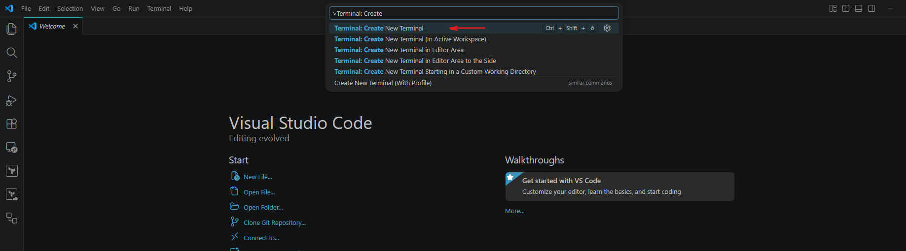Focus the command palette input field
Screen dimensions: 906x251
tap(473, 13)
